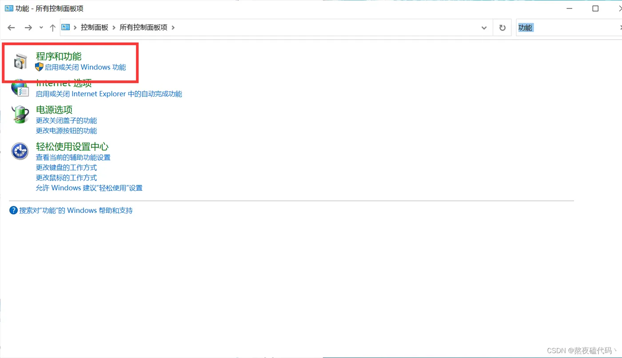The height and width of the screenshot is (358, 622).
Task: Open 查看当前的辅助功能设置 link
Action: point(73,157)
